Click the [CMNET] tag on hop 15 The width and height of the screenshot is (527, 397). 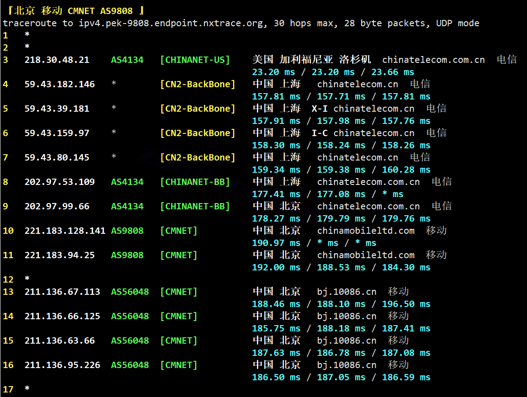[x=179, y=341]
